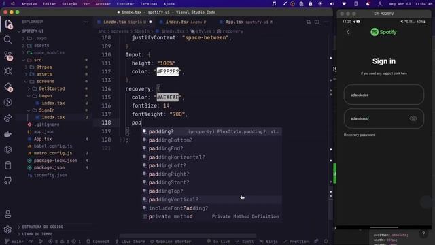Open package.json in the file explorer
This screenshot has width=435, height=245.
49,168
